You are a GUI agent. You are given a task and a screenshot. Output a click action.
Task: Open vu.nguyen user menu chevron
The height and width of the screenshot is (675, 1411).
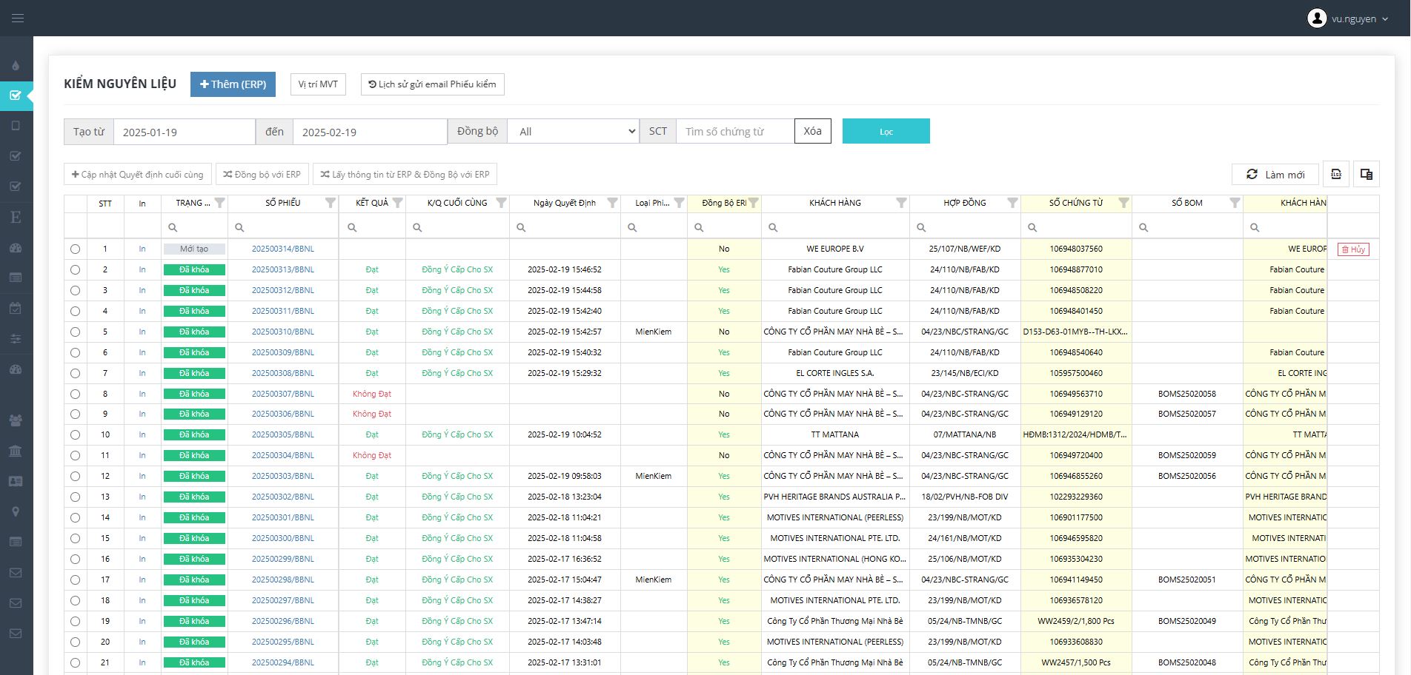(1385, 19)
